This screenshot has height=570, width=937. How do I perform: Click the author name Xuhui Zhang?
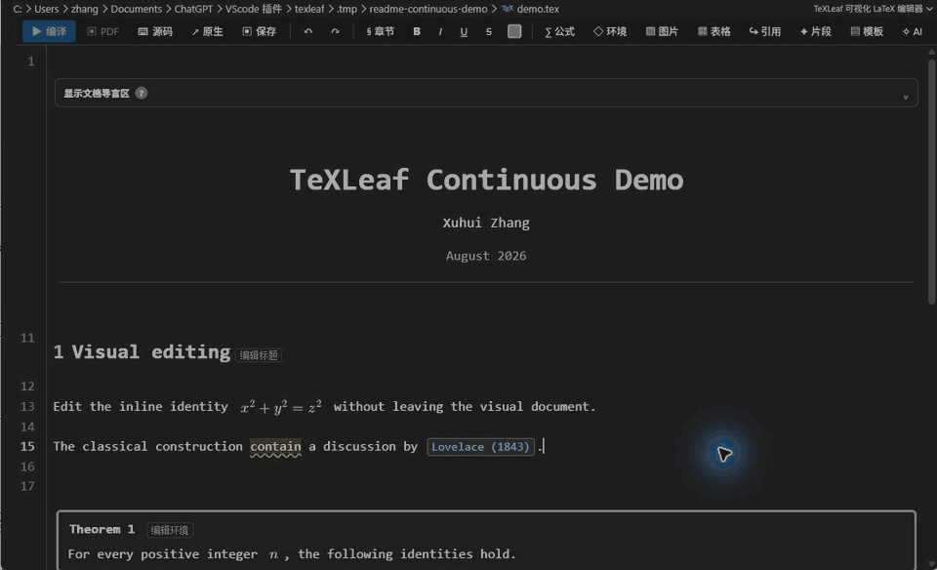(486, 223)
